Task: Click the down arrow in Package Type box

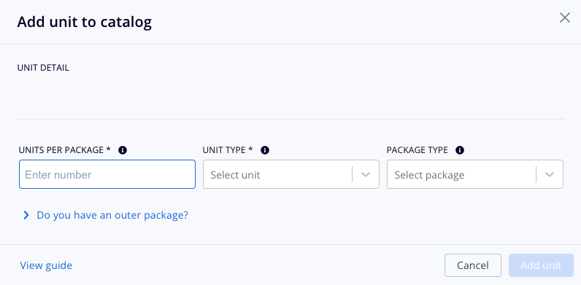Action: tap(550, 174)
